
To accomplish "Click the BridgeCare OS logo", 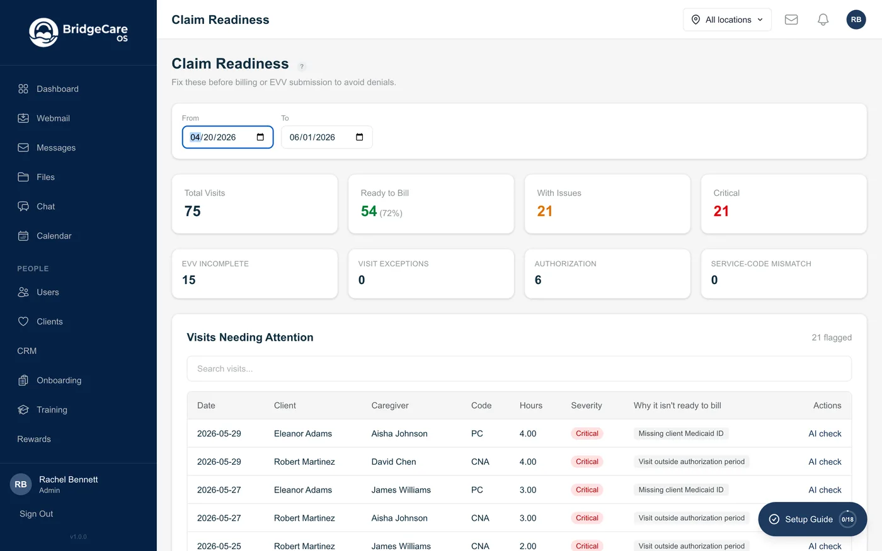I will pos(78,32).
